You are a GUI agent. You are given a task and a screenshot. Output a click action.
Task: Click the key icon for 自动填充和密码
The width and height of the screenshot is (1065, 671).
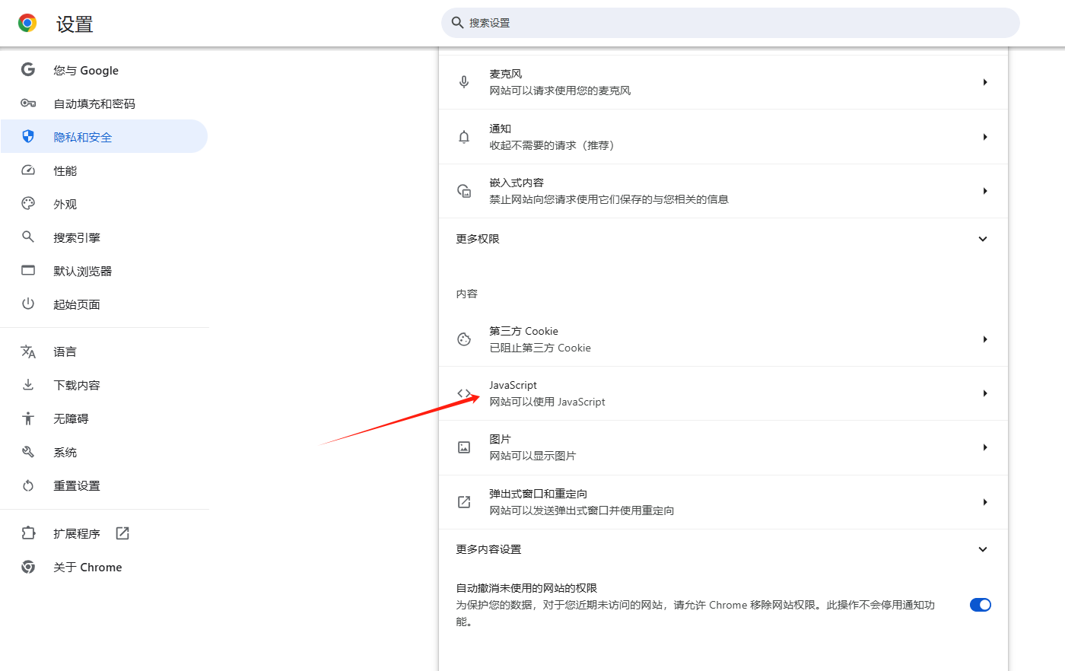coord(28,103)
